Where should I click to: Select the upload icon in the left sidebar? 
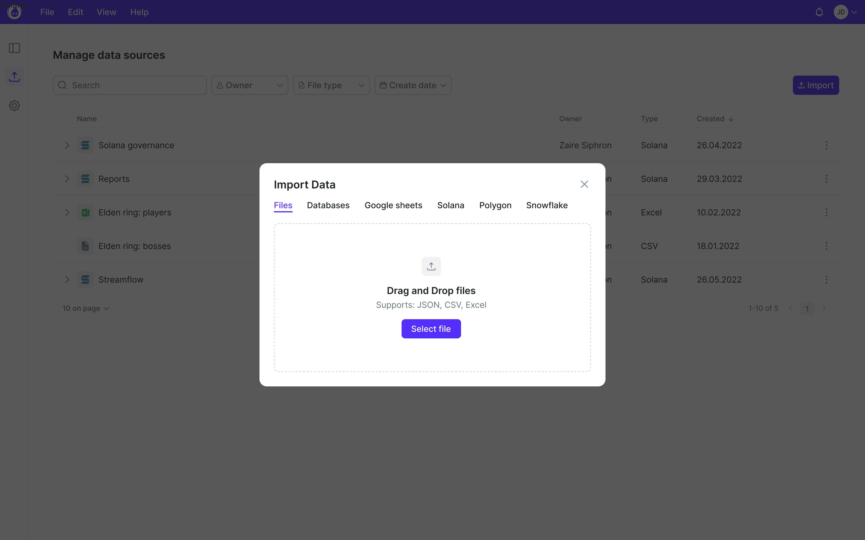[14, 76]
